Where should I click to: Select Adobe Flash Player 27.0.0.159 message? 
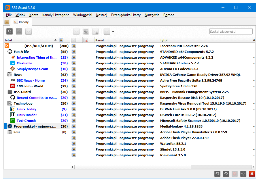tap(184, 138)
